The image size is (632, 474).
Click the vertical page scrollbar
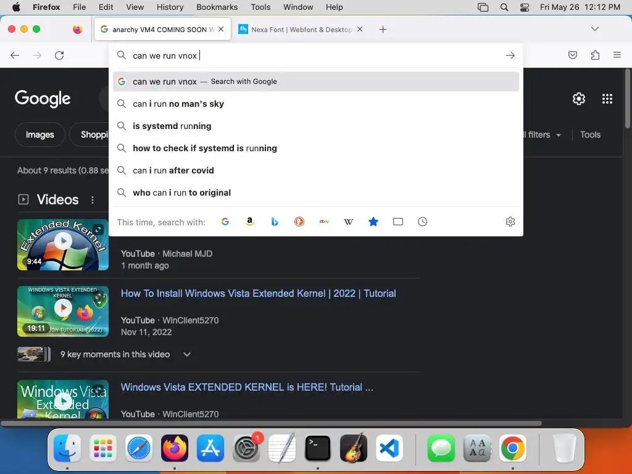pos(628,99)
